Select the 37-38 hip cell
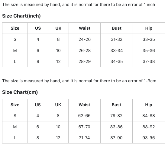Viewport: 168px width, 145px height. (x=149, y=61)
